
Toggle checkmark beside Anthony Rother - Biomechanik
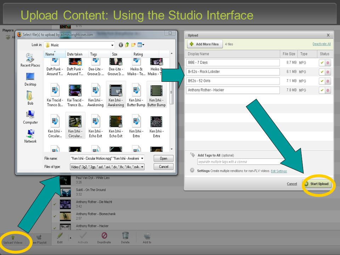coord(55,216)
